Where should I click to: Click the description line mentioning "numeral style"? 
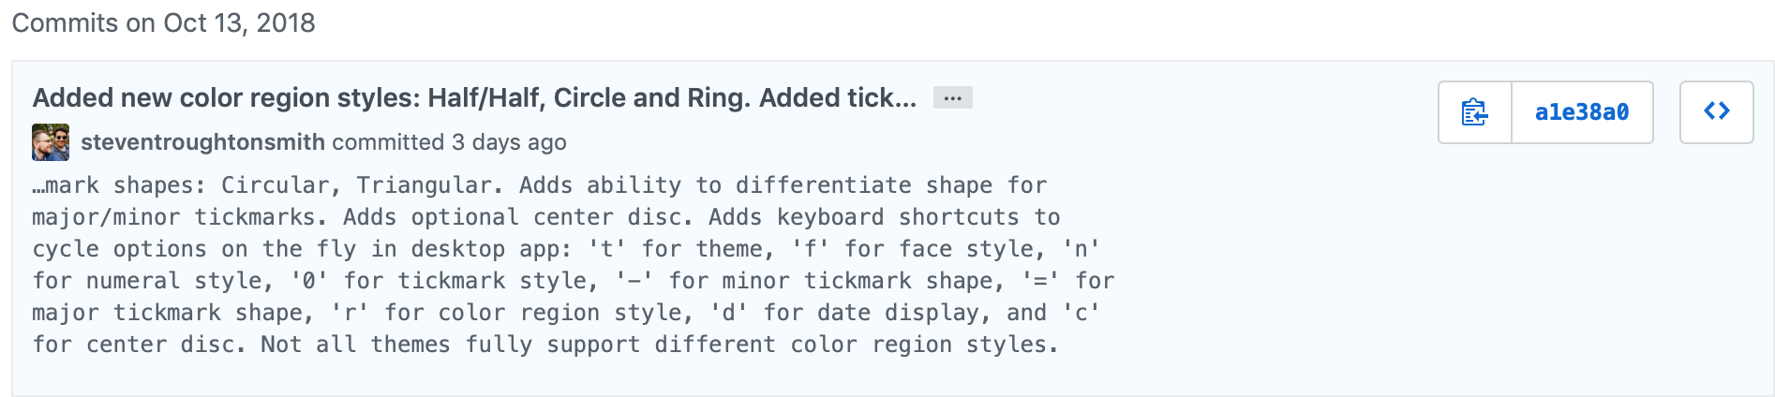[x=574, y=281]
